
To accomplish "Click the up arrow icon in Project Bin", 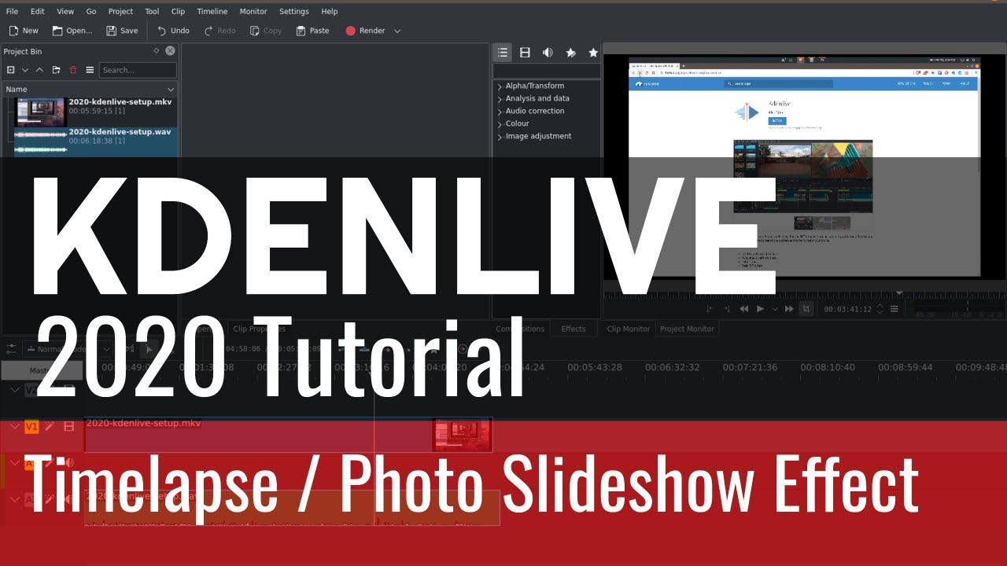I will [x=39, y=70].
